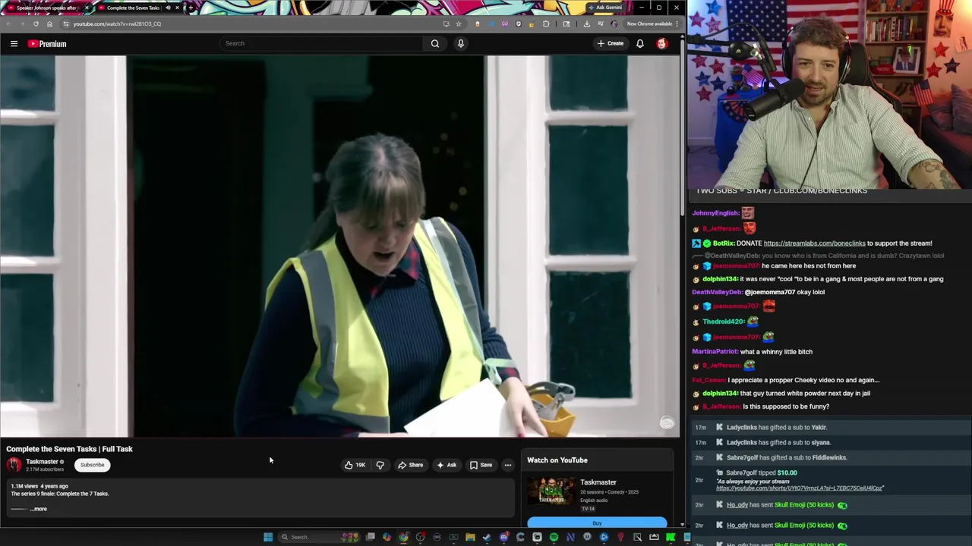Viewport: 972px width, 546px height.
Task: Like the video with 19K likes
Action: [x=355, y=465]
